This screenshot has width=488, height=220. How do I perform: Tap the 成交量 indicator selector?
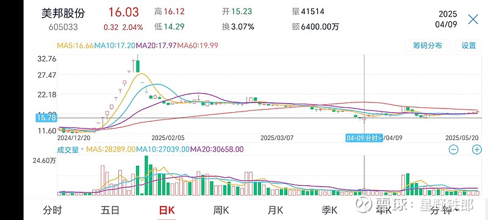point(70,149)
